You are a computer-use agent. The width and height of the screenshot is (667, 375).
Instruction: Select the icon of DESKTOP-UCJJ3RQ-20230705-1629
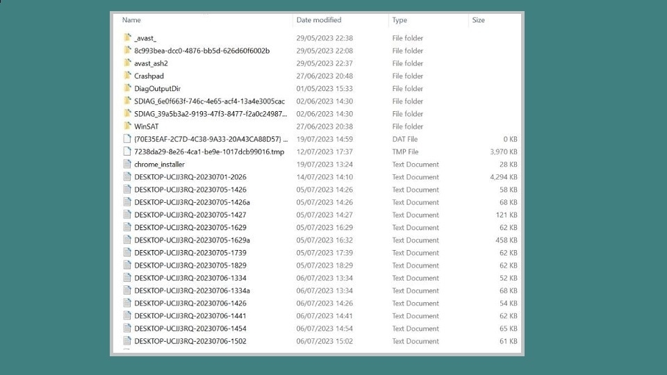(x=127, y=227)
